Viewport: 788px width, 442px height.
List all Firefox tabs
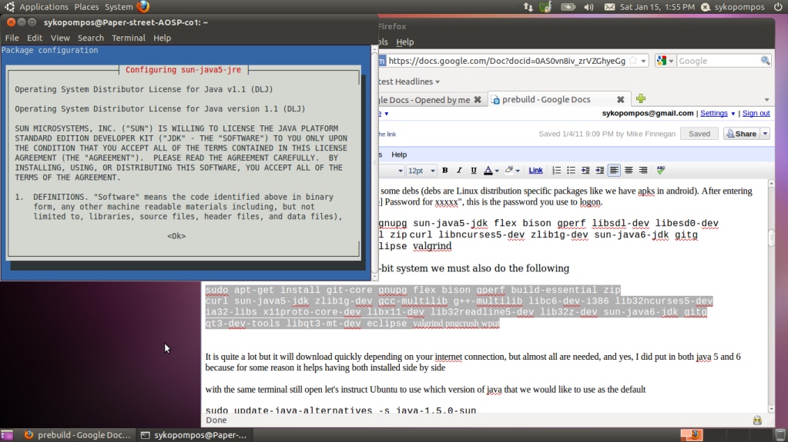766,100
